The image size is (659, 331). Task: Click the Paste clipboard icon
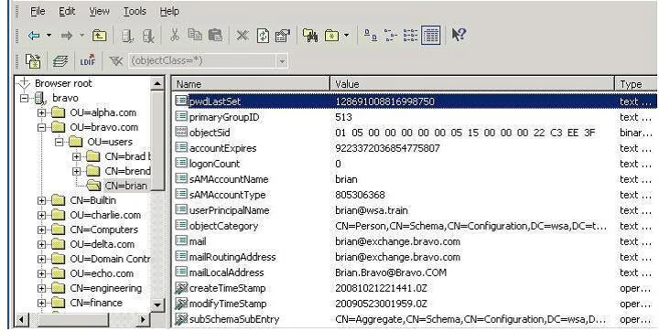coord(215,36)
